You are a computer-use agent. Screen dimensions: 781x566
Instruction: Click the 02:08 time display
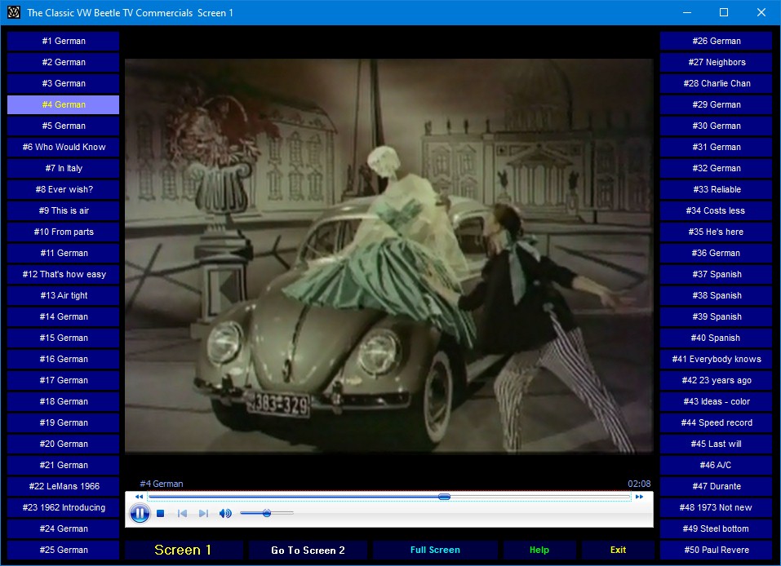click(639, 484)
